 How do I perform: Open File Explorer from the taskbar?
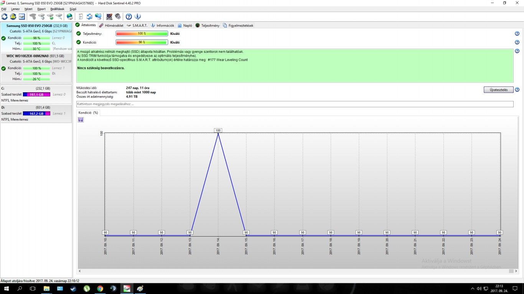[x=46, y=288]
